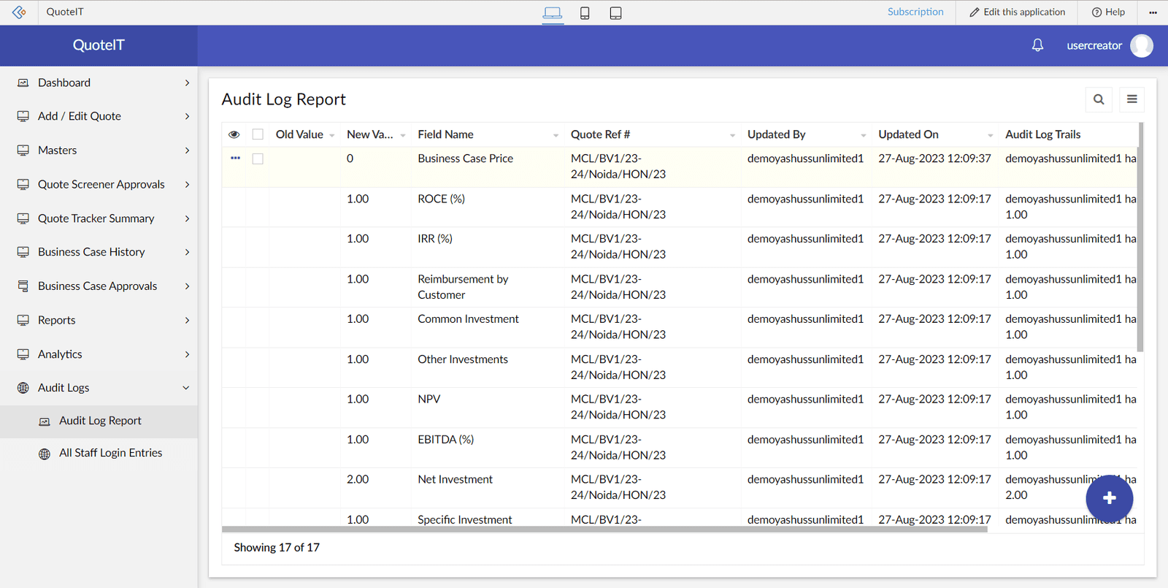Open the Updated On column dropdown arrow
The width and height of the screenshot is (1168, 588).
tap(990, 135)
